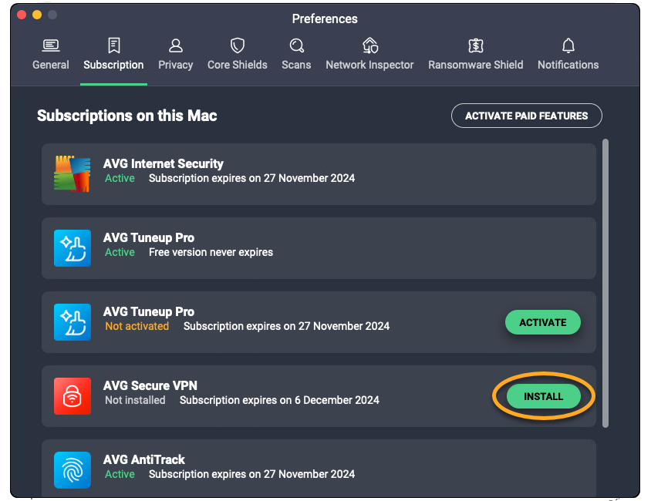Click the Ransomware Shield icon
651x501 pixels.
pos(476,45)
